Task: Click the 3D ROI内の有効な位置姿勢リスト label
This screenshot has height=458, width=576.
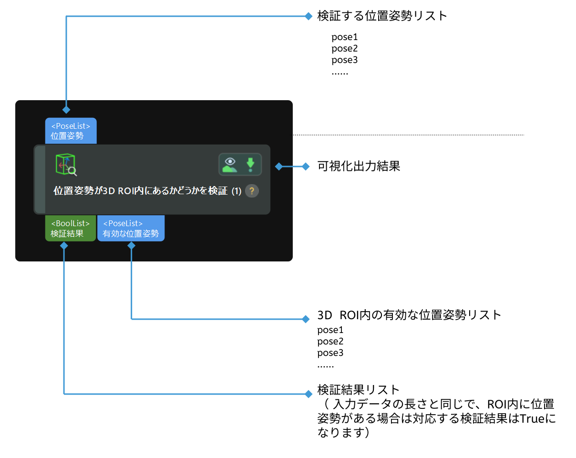Action: click(x=410, y=315)
